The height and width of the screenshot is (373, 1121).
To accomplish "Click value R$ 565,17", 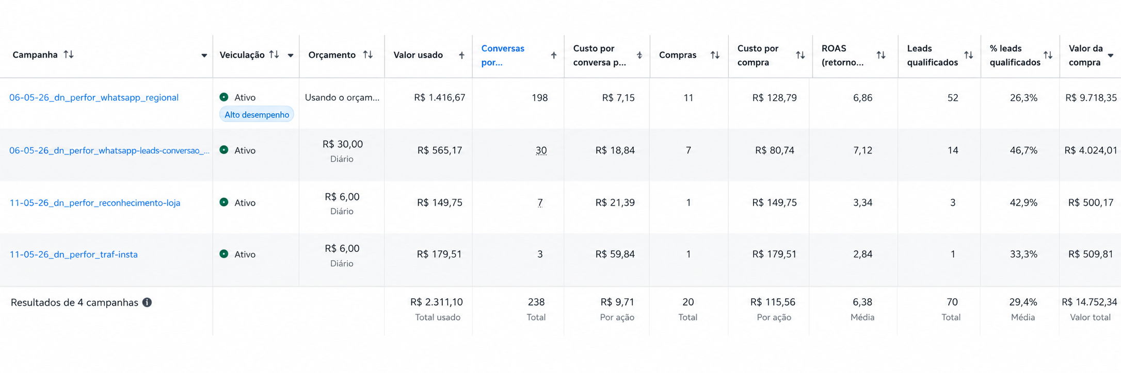I will point(440,150).
